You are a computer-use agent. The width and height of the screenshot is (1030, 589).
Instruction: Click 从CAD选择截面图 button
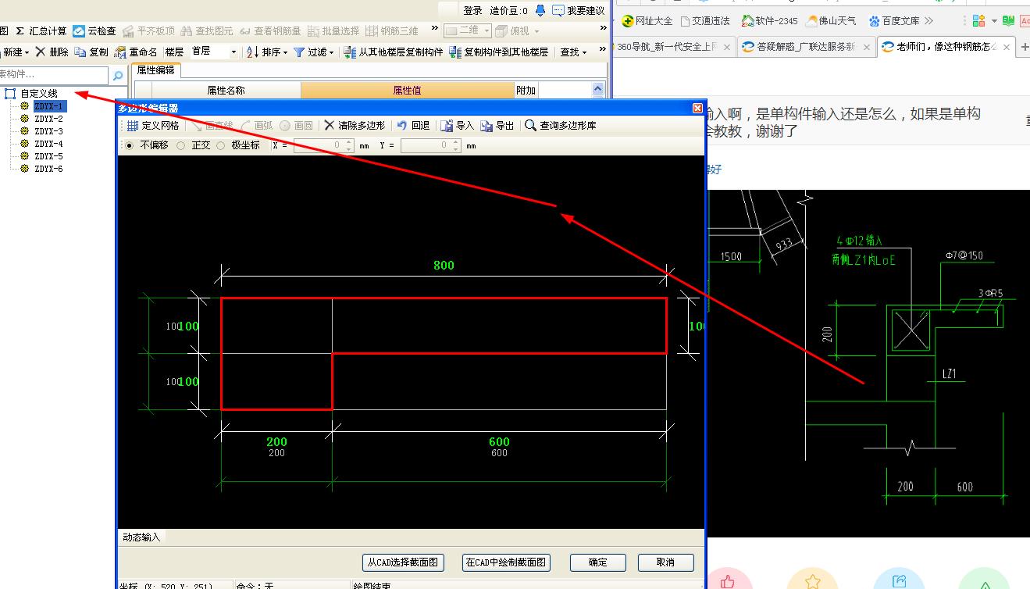point(403,562)
